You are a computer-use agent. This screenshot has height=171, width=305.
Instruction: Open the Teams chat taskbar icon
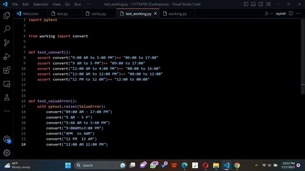coord(143,165)
